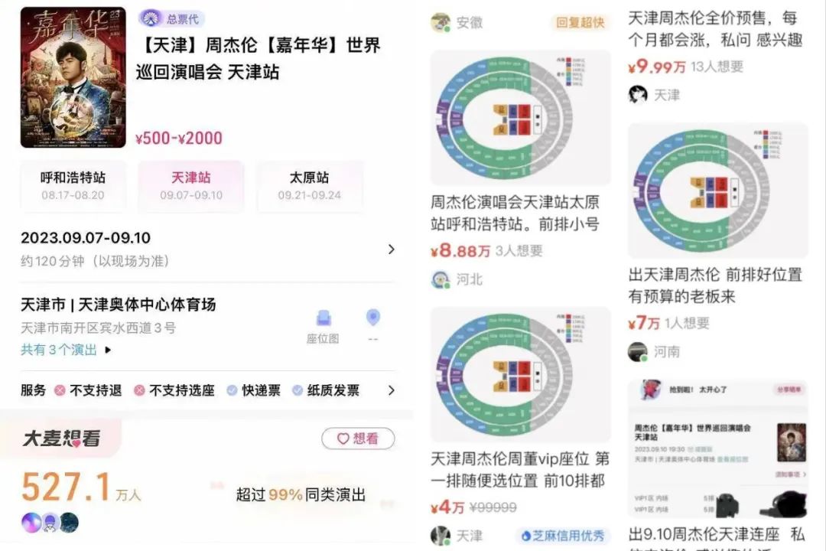The width and height of the screenshot is (826, 551).
Task: Tap the 快递票 service indicator
Action: point(253,390)
